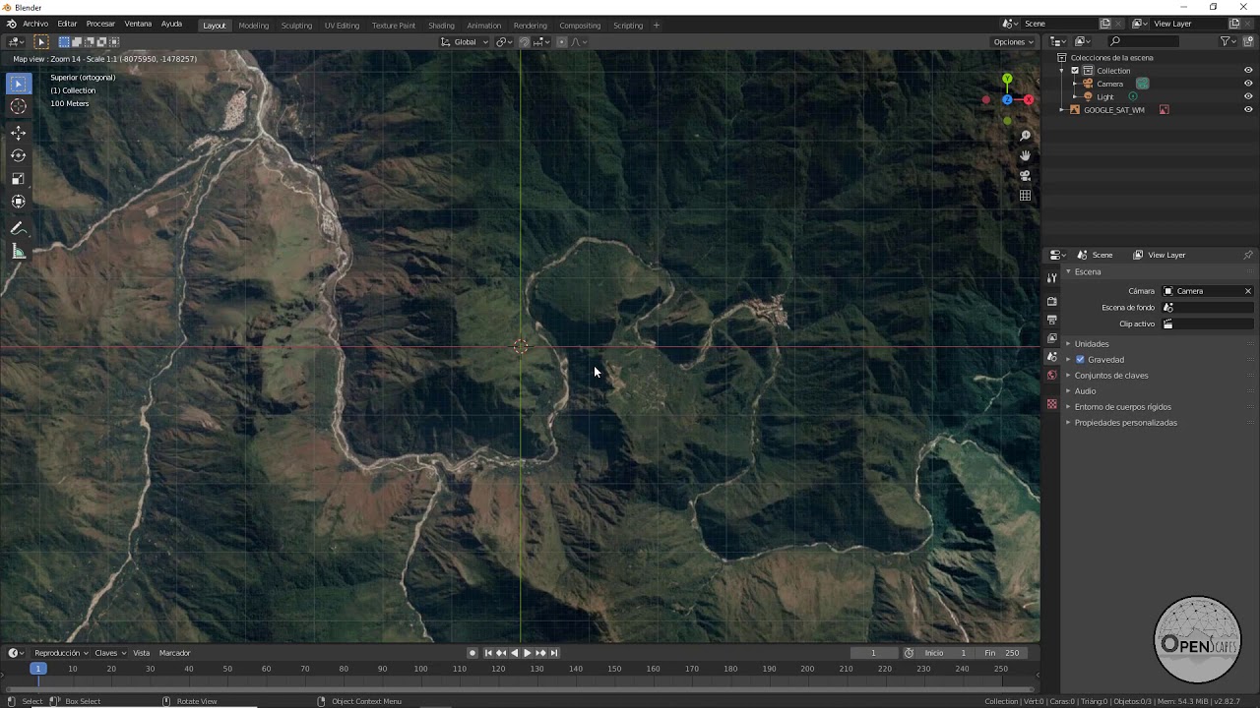Viewport: 1260px width, 708px height.
Task: Pin the properties editor context
Action: pyautogui.click(x=1248, y=255)
